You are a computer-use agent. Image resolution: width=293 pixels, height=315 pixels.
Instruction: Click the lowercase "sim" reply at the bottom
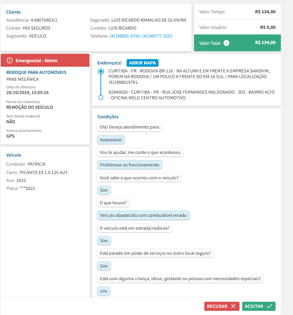103,291
